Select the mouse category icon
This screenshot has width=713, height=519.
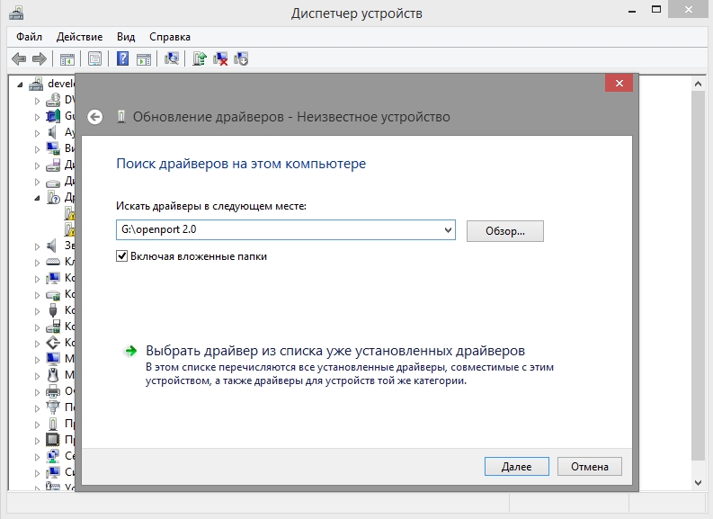tap(53, 375)
